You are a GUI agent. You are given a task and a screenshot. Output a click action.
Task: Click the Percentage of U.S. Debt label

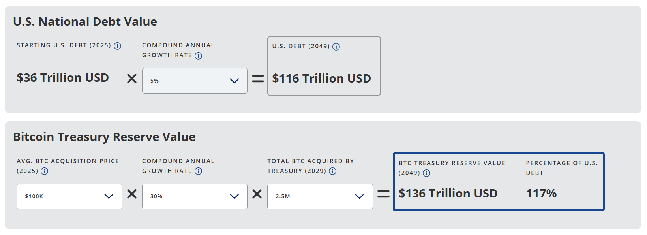(x=561, y=168)
